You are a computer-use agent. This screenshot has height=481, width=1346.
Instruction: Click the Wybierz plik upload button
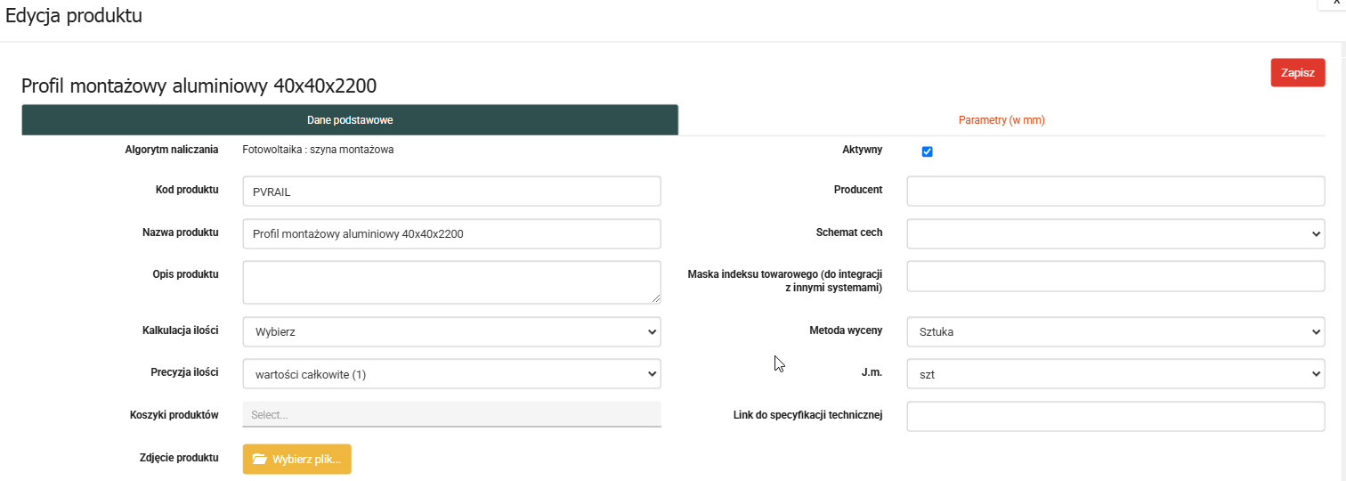click(x=297, y=459)
